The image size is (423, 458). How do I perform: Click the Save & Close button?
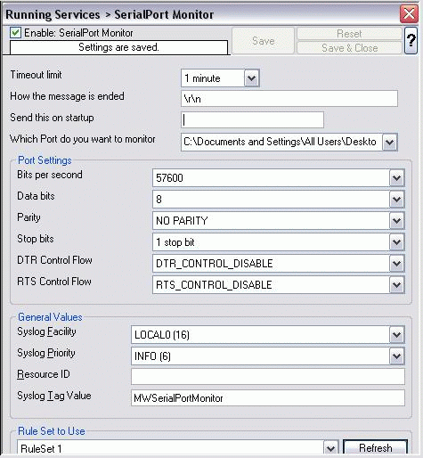point(350,48)
